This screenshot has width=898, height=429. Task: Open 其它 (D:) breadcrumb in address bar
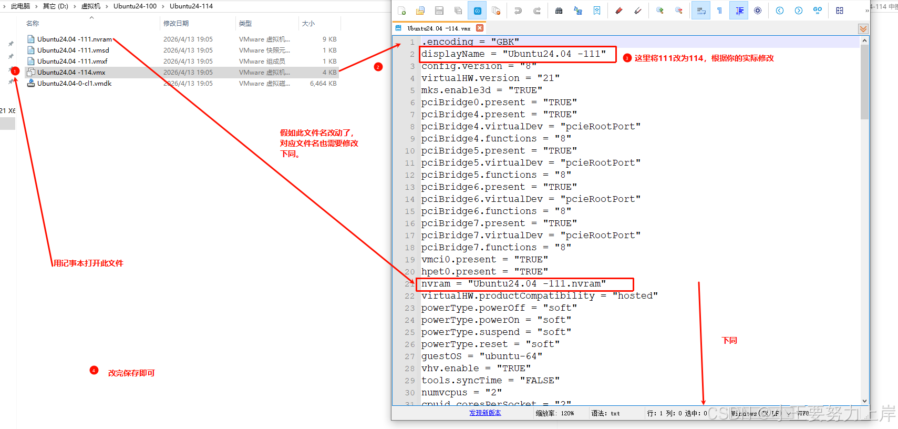(x=56, y=6)
